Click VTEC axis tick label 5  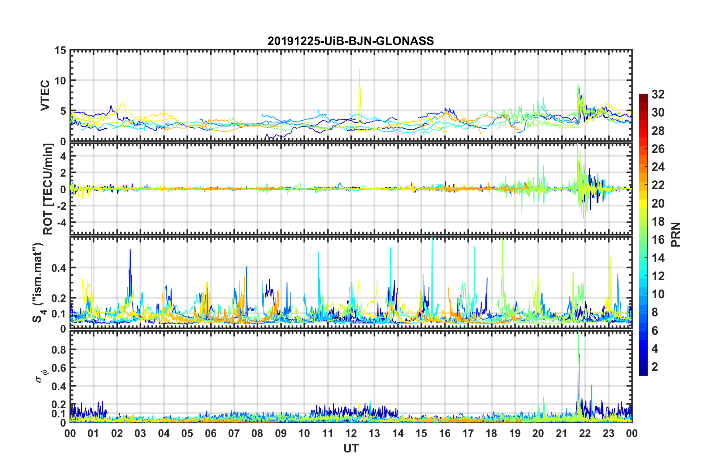(63, 111)
